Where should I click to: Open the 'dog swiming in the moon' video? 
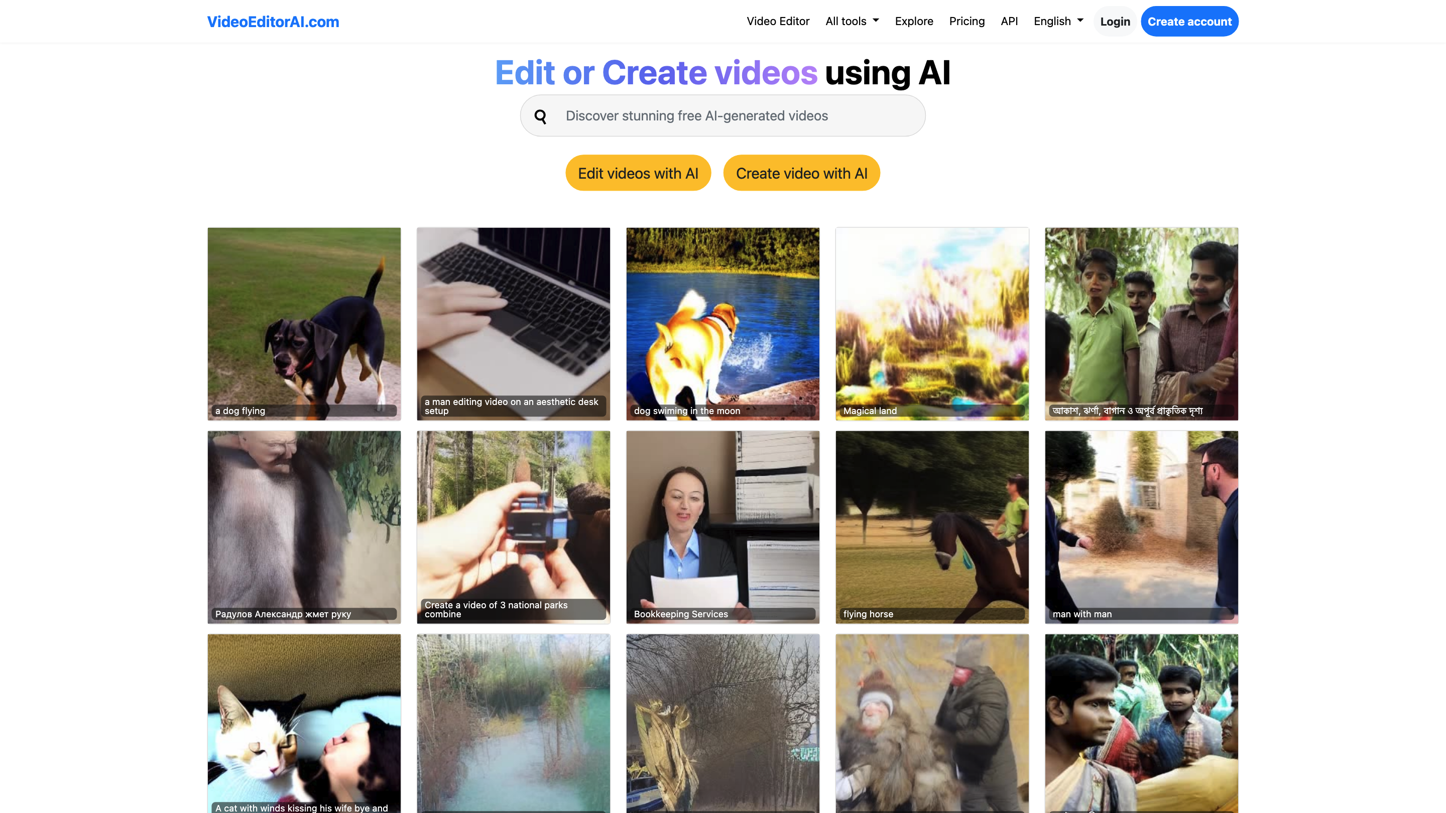point(722,324)
